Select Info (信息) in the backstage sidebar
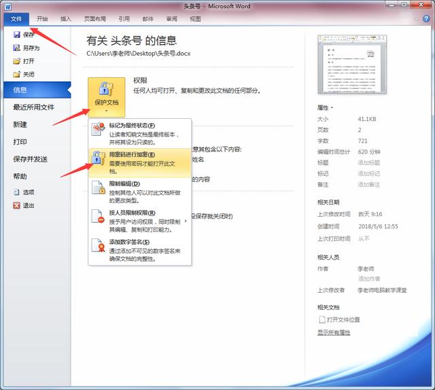Viewport: 435px width, 390px height. 37,90
